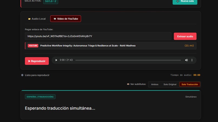
Task: Play audio using the player's play icon
Action: coord(56,60)
